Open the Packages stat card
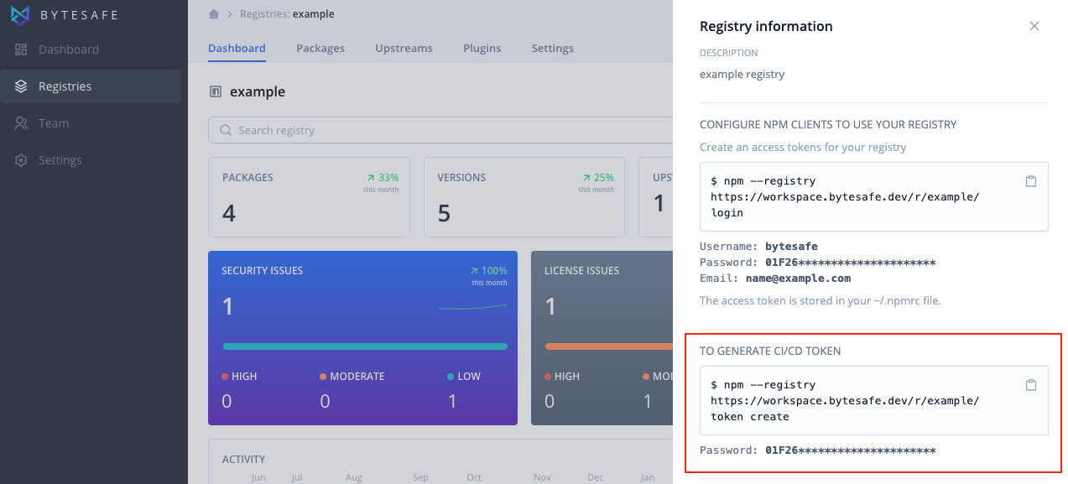Viewport: 1068px width, 484px height. [309, 197]
